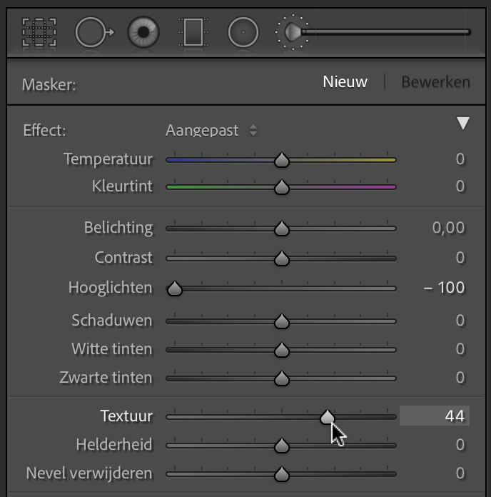Image resolution: width=491 pixels, height=497 pixels.
Task: Click the Textuur slider handle
Action: tap(328, 417)
